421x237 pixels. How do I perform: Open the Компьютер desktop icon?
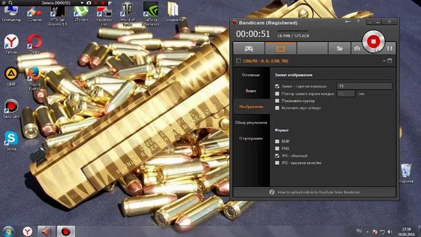(11, 14)
